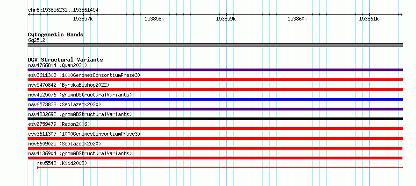Click the 6q25.2 band label
416x186 pixels.
[x=36, y=41]
